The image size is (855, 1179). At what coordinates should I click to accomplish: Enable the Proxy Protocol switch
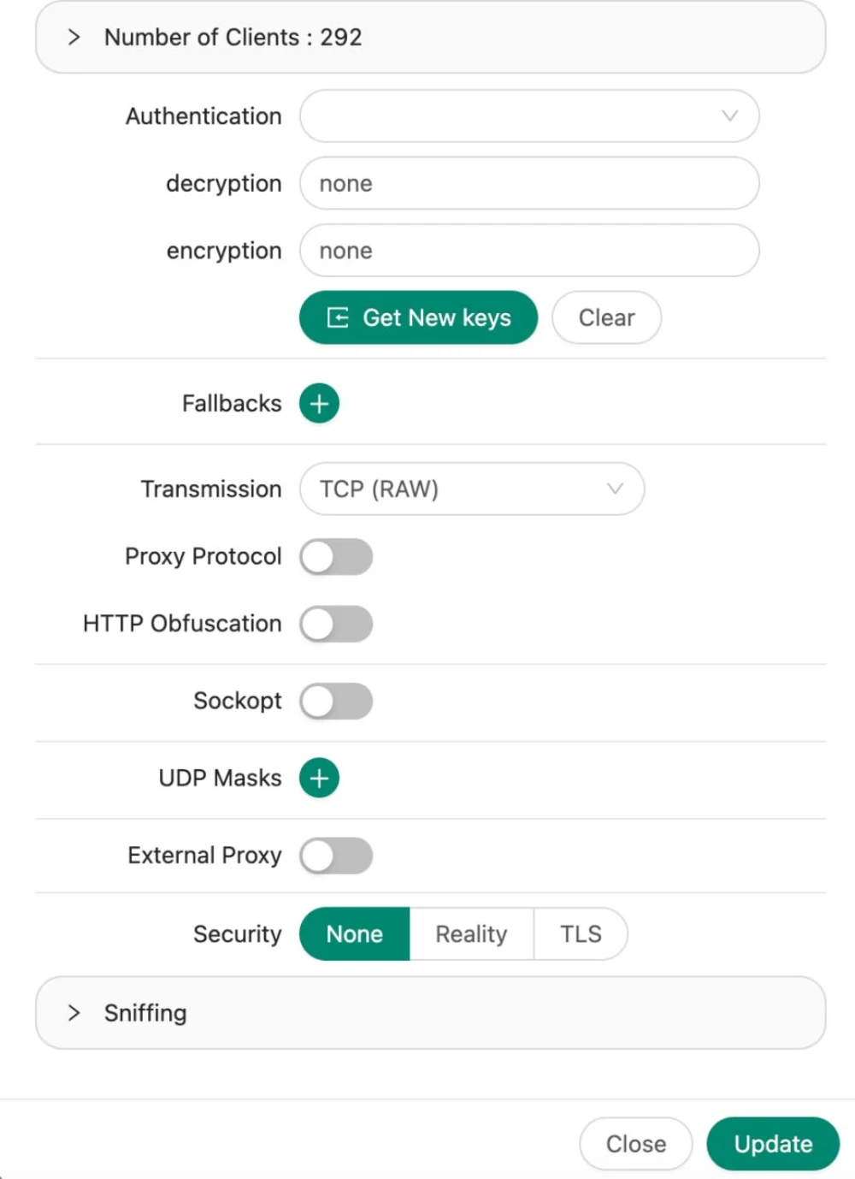336,557
